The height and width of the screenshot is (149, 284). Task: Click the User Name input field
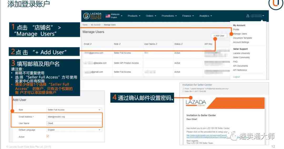pos(74,123)
